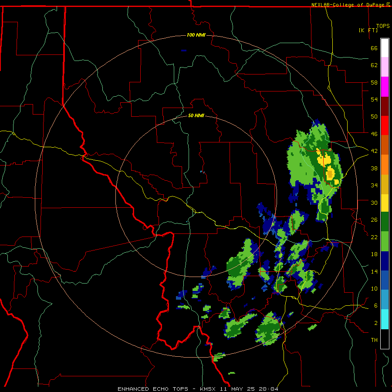Click the light pink 62 kft legend swatch
392x392 pixels.
click(x=385, y=67)
